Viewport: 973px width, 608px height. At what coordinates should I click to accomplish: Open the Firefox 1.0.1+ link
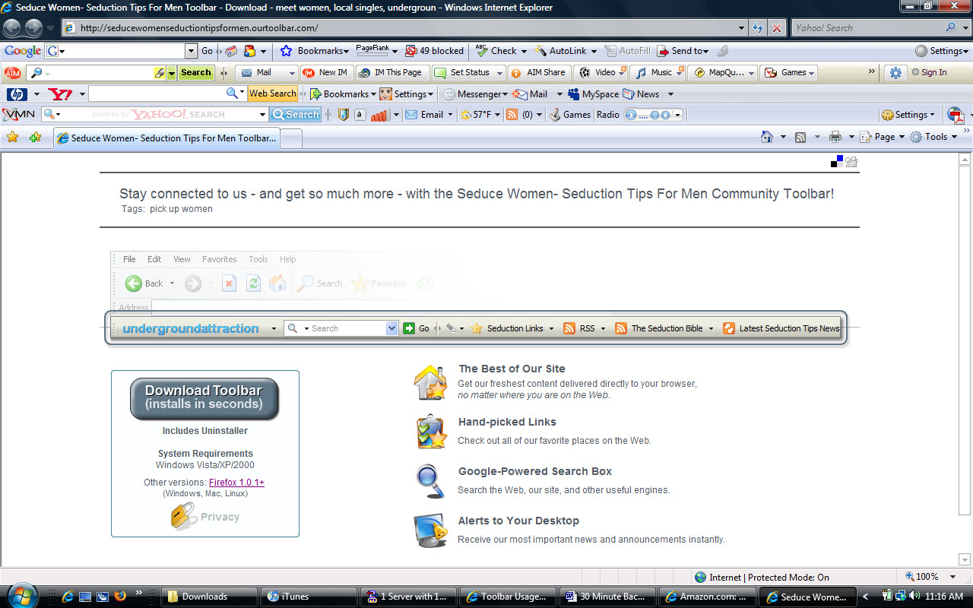[236, 483]
